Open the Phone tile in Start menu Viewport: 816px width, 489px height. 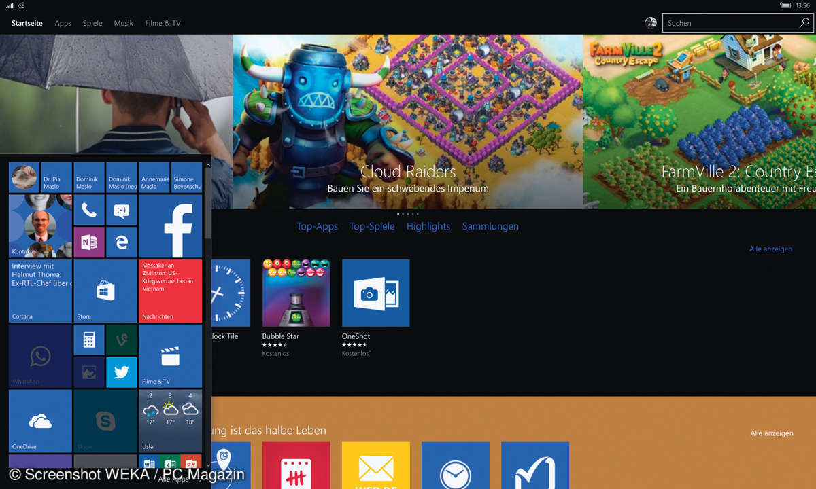point(89,210)
